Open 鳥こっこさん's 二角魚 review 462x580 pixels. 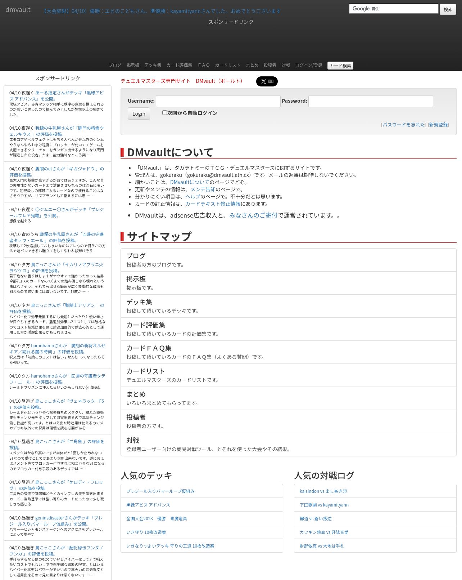[56, 445]
